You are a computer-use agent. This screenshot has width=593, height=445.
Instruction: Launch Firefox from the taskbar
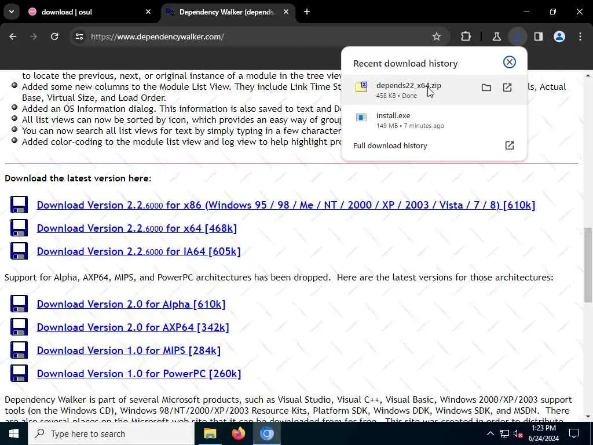coord(238,433)
